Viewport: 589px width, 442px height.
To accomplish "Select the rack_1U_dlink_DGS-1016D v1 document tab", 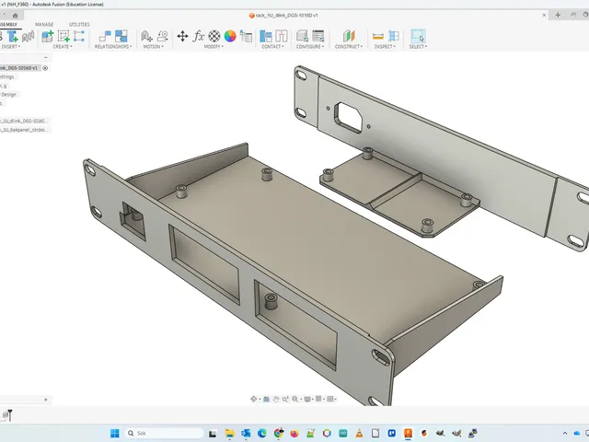I will click(x=283, y=16).
